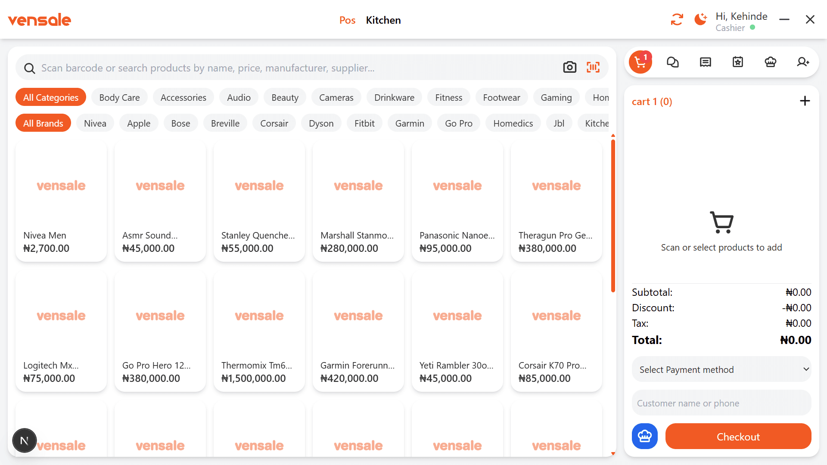Click the scrollbar down arrow
The image size is (827, 465).
[x=613, y=453]
